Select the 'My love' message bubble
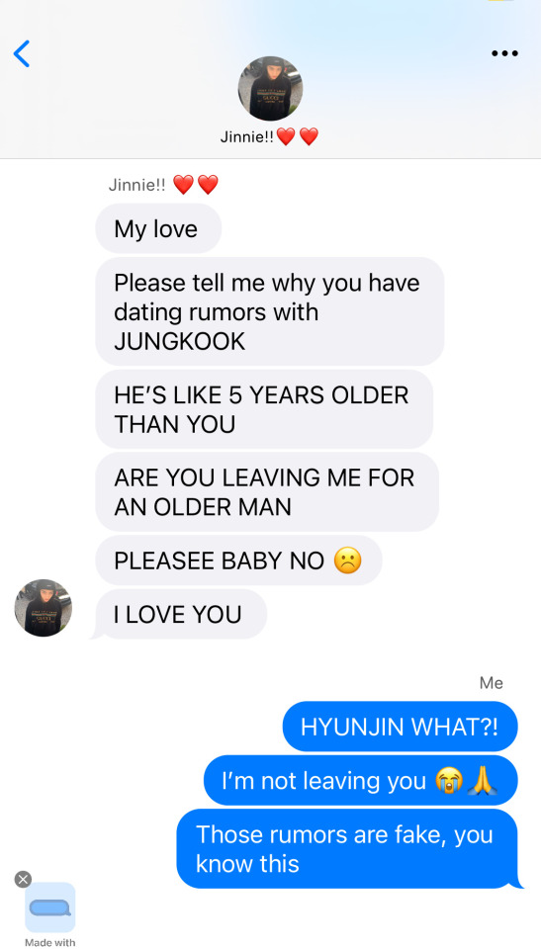This screenshot has width=541, height=949. click(x=158, y=228)
